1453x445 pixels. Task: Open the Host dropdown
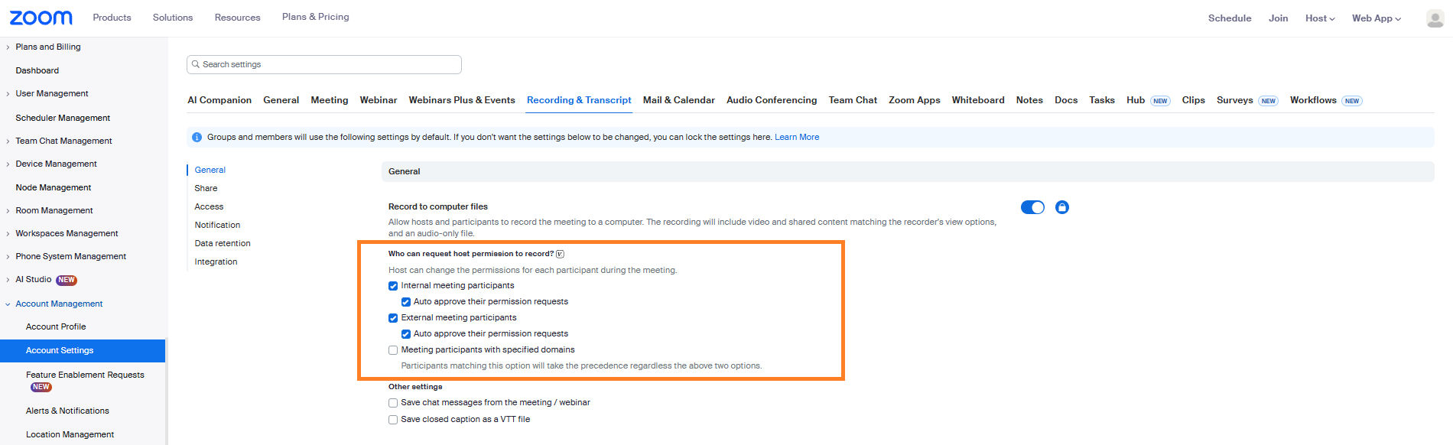(x=1320, y=18)
